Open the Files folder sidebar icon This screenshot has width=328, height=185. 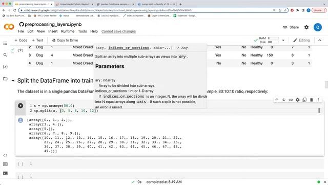coord(5,79)
